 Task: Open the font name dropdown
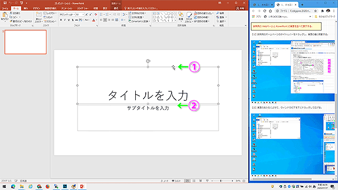tap(67, 14)
